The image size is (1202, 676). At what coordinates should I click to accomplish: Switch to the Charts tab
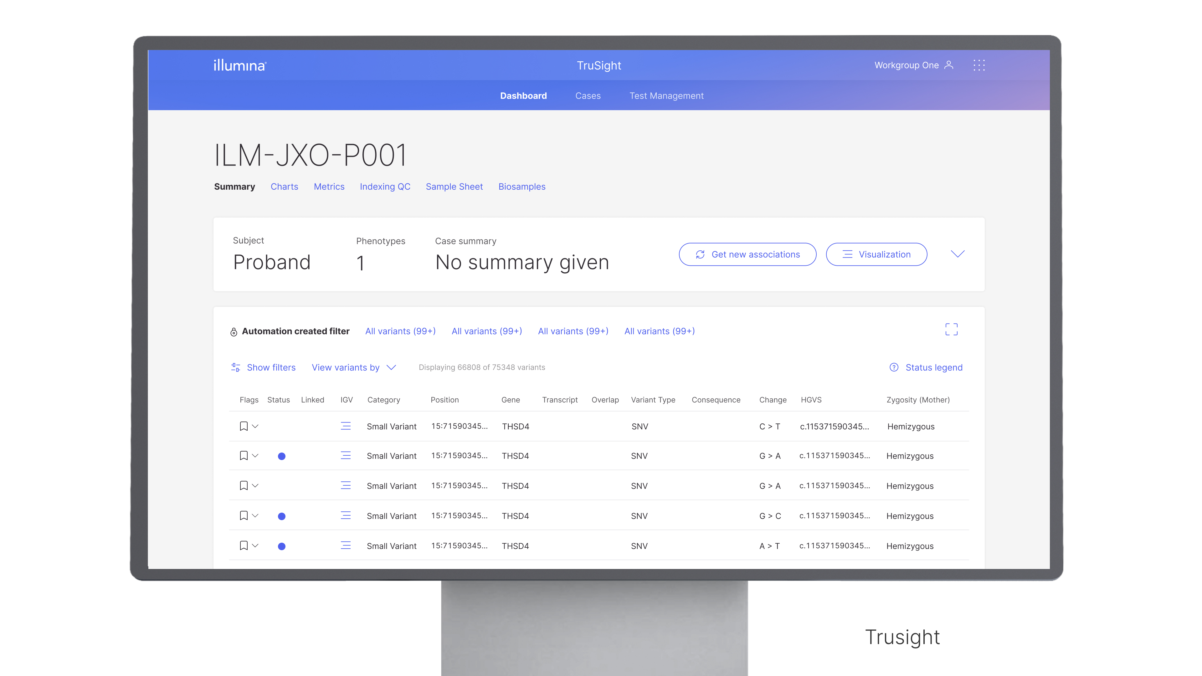click(284, 187)
